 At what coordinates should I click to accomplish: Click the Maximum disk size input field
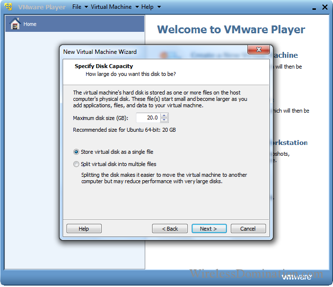click(148, 118)
